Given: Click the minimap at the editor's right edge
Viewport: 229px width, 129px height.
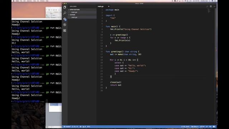Looking at the screenshot, I should [x=209, y=10].
